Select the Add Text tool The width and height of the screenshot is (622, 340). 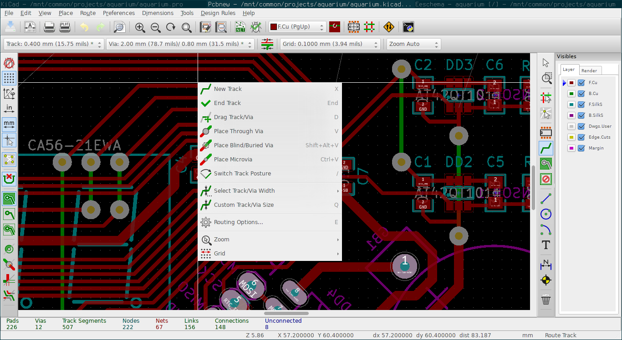pos(546,245)
